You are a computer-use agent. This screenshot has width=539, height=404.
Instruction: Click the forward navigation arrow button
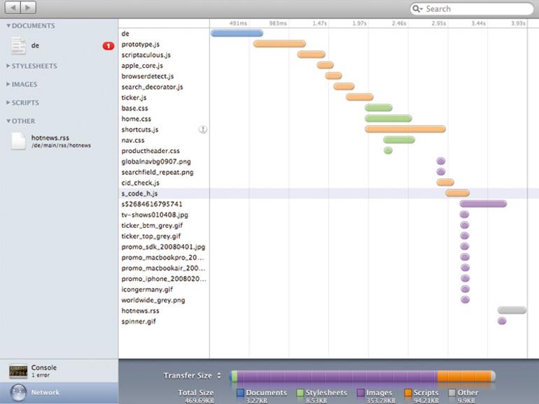point(28,8)
